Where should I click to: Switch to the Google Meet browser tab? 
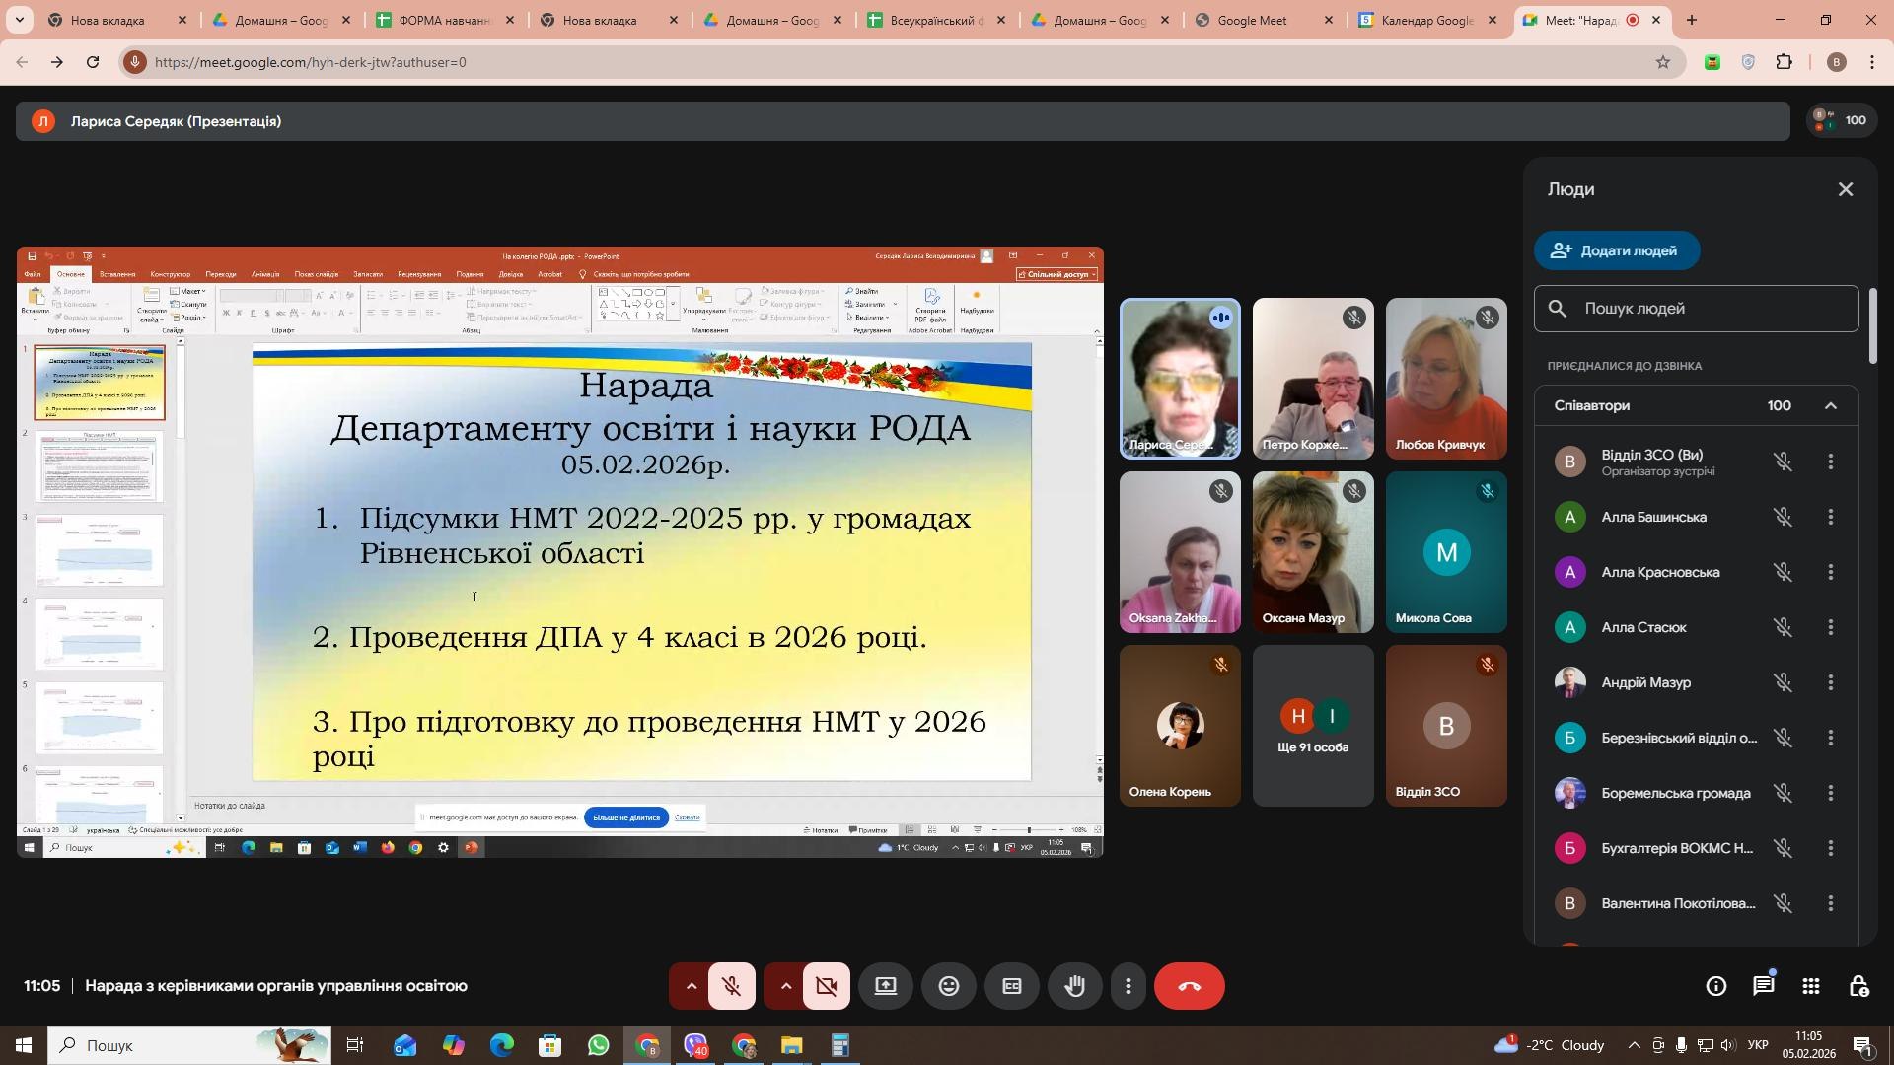coord(1252,20)
